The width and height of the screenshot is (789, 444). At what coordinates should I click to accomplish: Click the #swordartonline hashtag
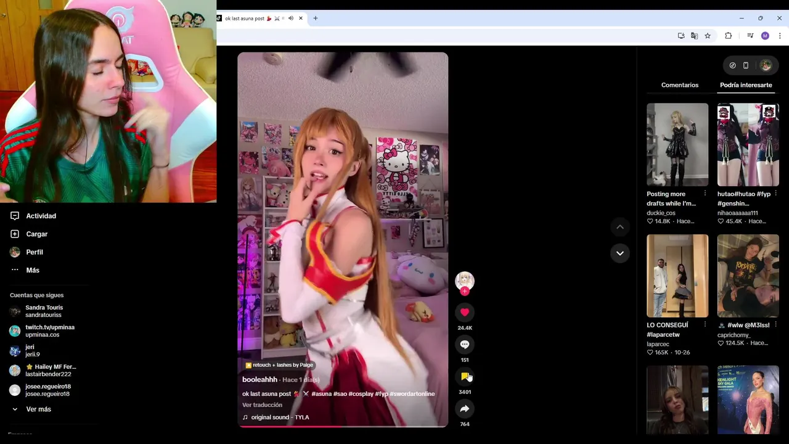click(412, 394)
